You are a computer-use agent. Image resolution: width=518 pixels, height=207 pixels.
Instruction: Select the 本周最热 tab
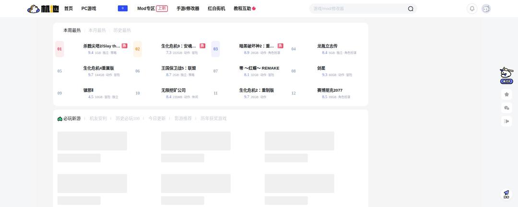pos(72,30)
